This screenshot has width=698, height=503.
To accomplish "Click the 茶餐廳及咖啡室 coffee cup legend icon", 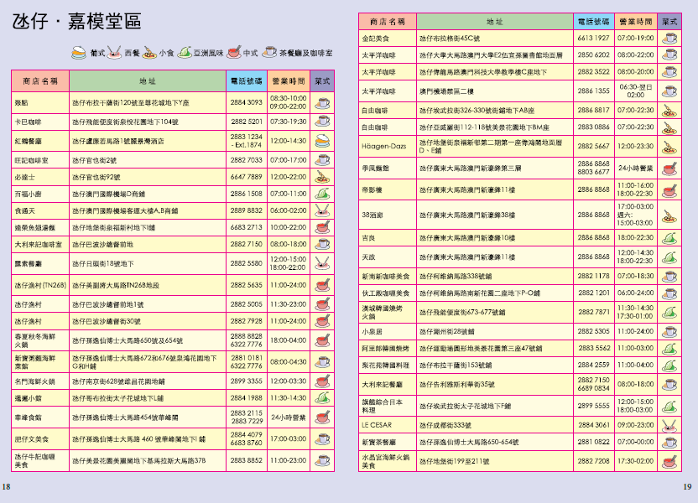I will [x=270, y=52].
